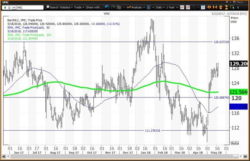Click the green SMA 200 legend text
This screenshot has width=250, height=161.
(29, 35)
